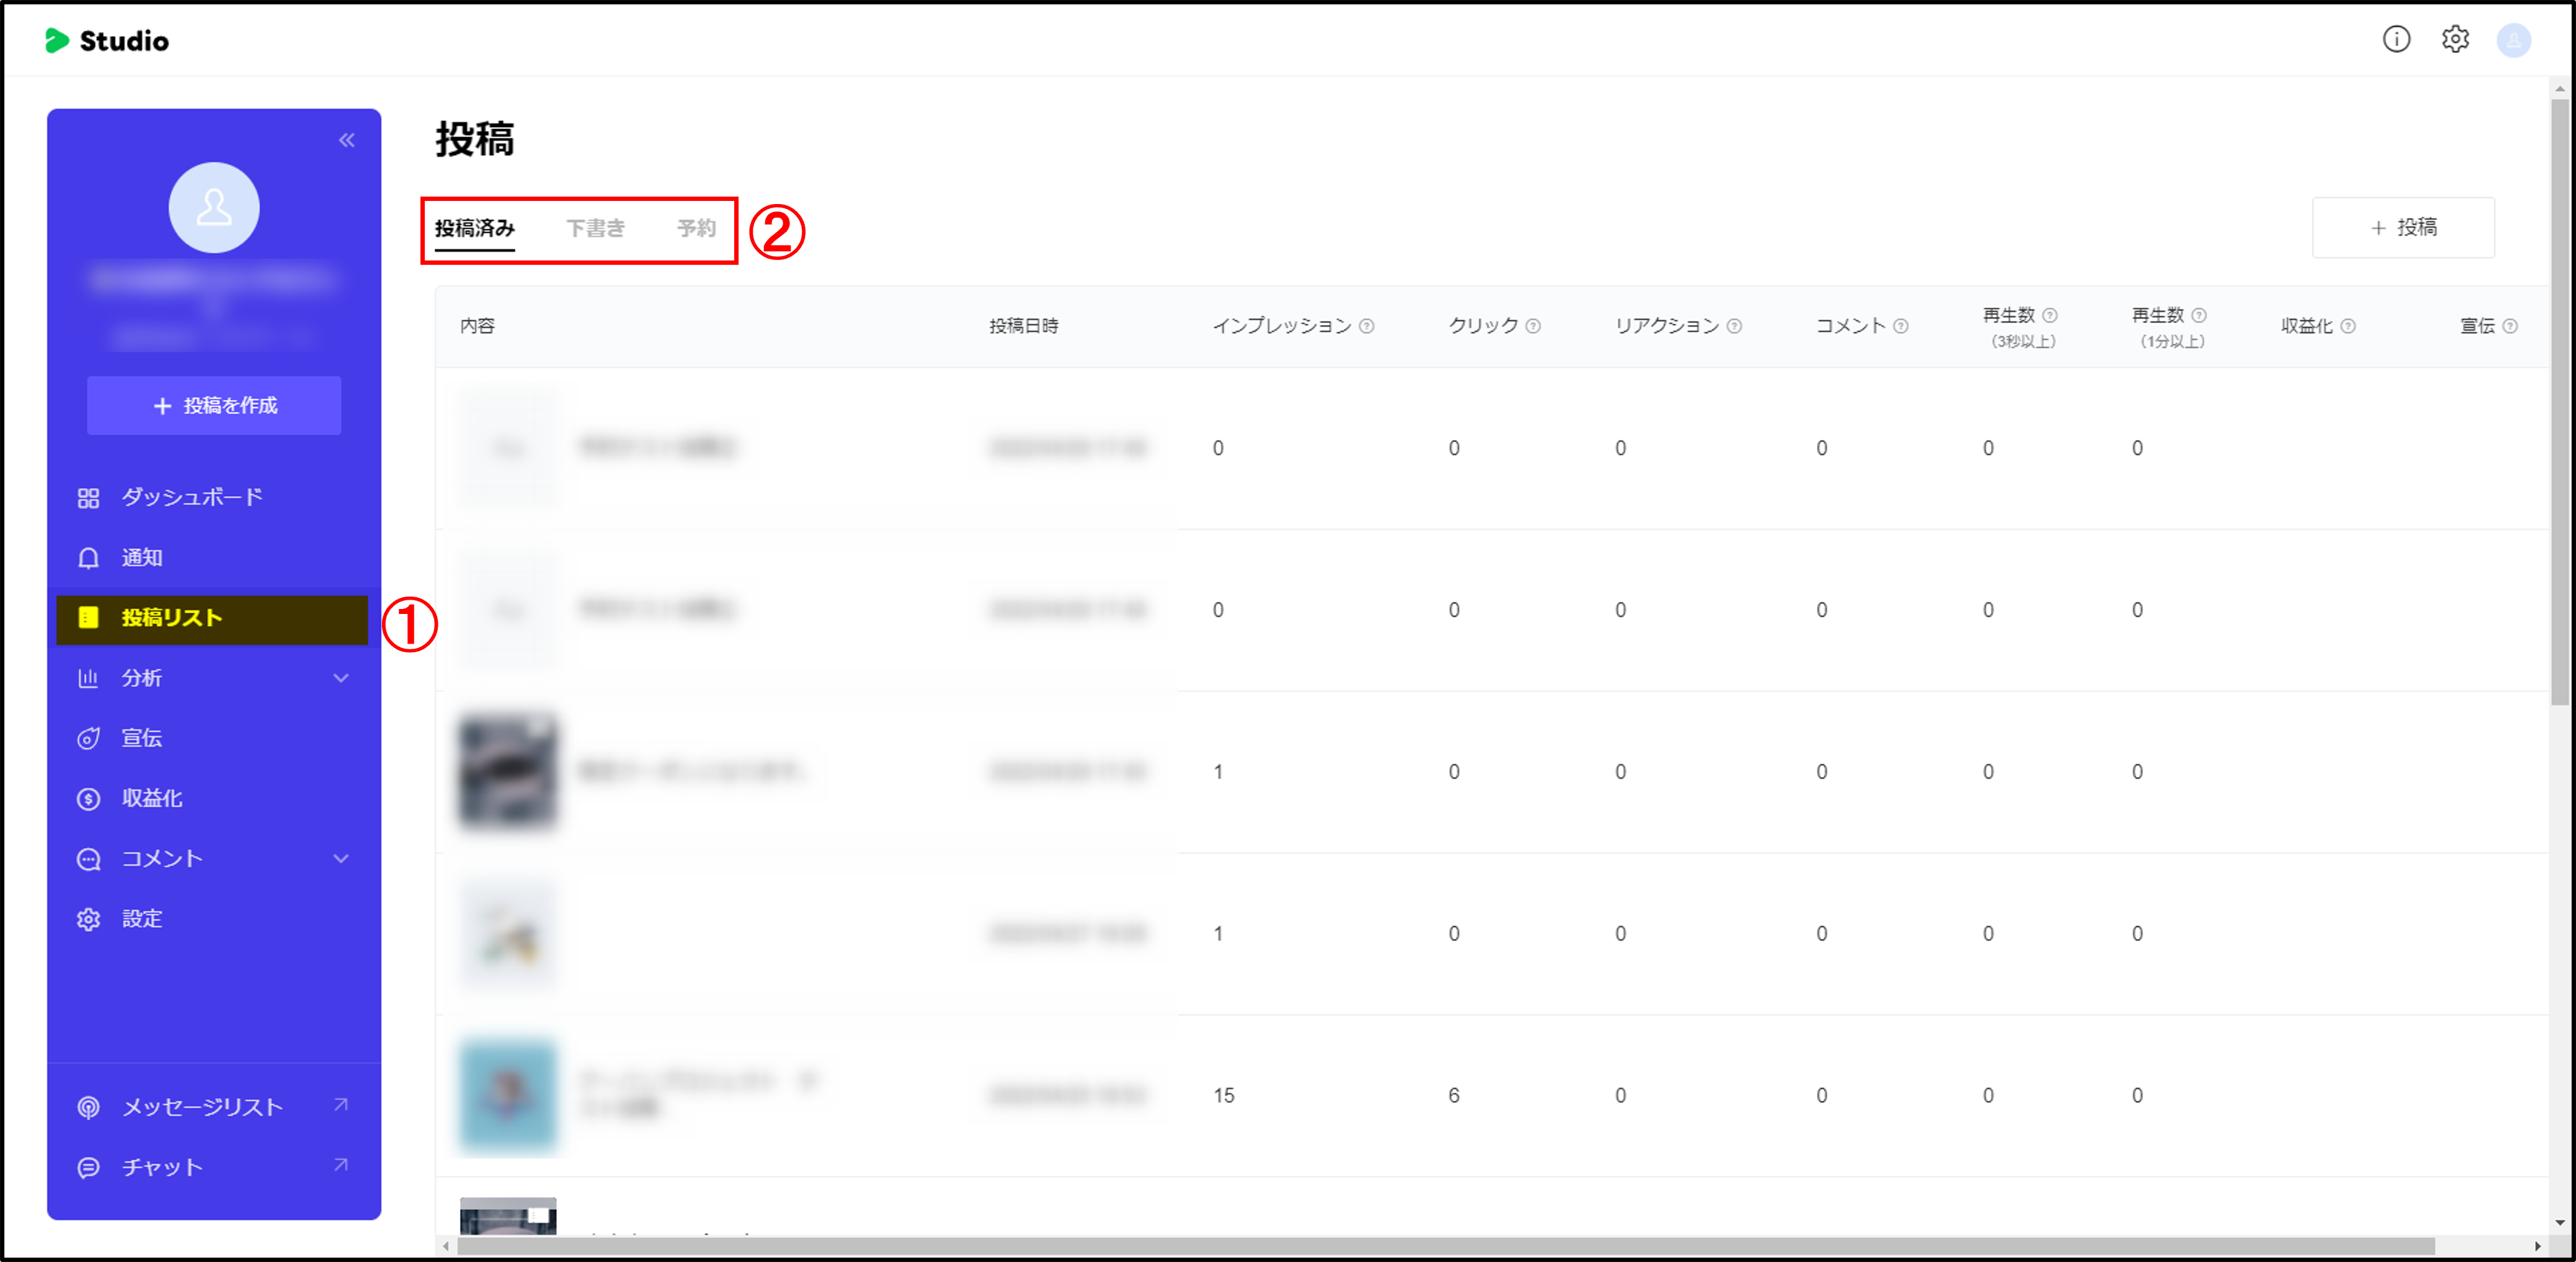
Task: Switch to the 予約 tab
Action: click(696, 229)
